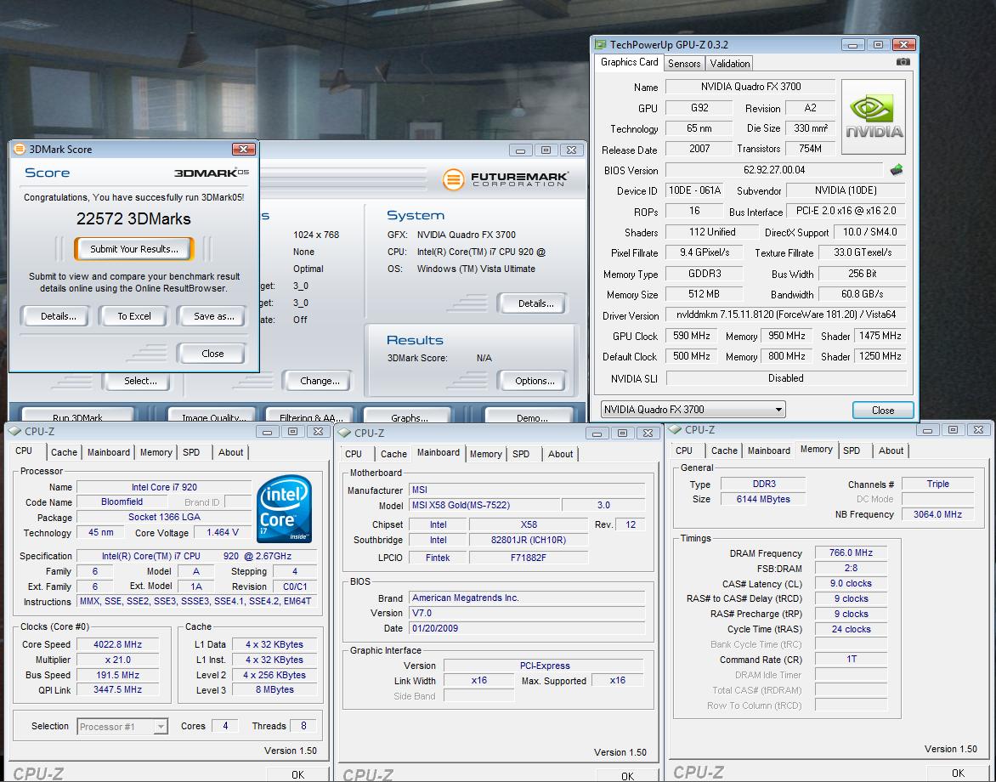Click the Graphs button in 3DMark
996x782 pixels.
click(x=409, y=416)
